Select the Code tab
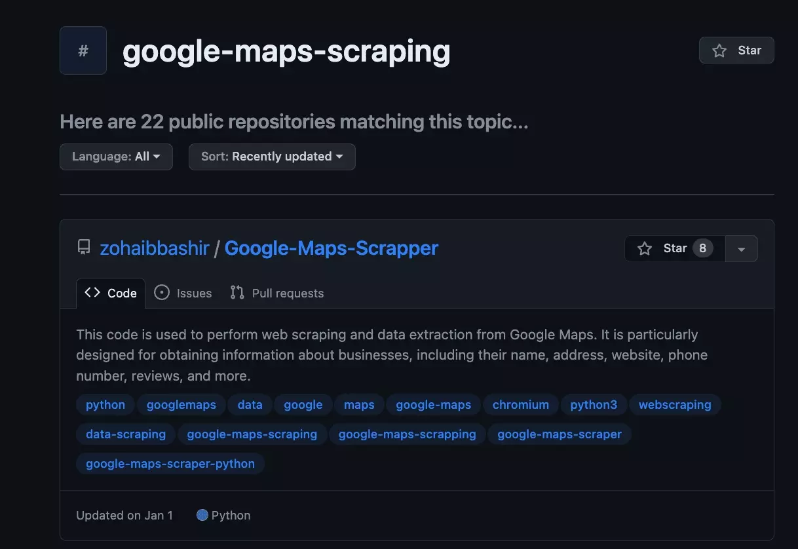The height and width of the screenshot is (549, 798). 111,293
